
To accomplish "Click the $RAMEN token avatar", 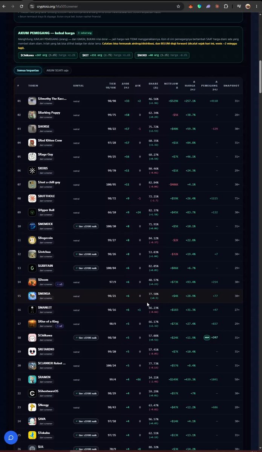I will click(32, 380).
